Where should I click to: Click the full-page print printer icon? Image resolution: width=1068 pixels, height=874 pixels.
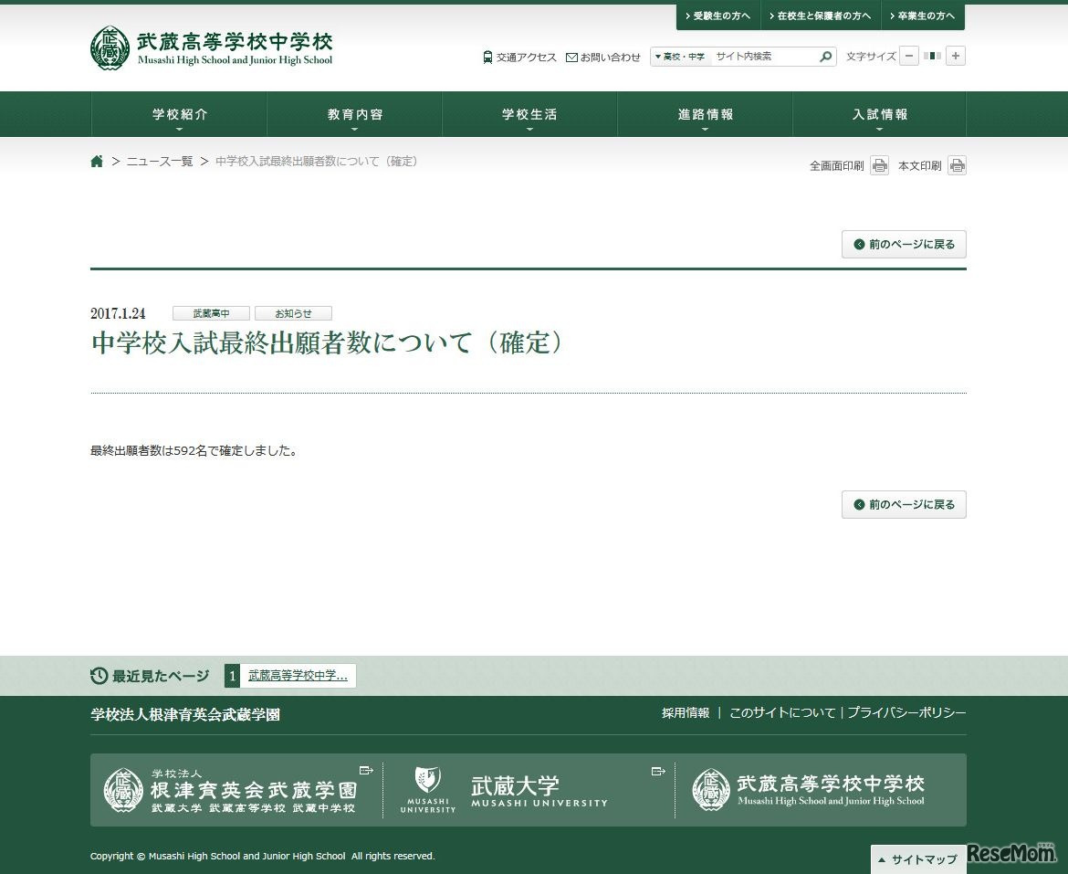coord(879,166)
